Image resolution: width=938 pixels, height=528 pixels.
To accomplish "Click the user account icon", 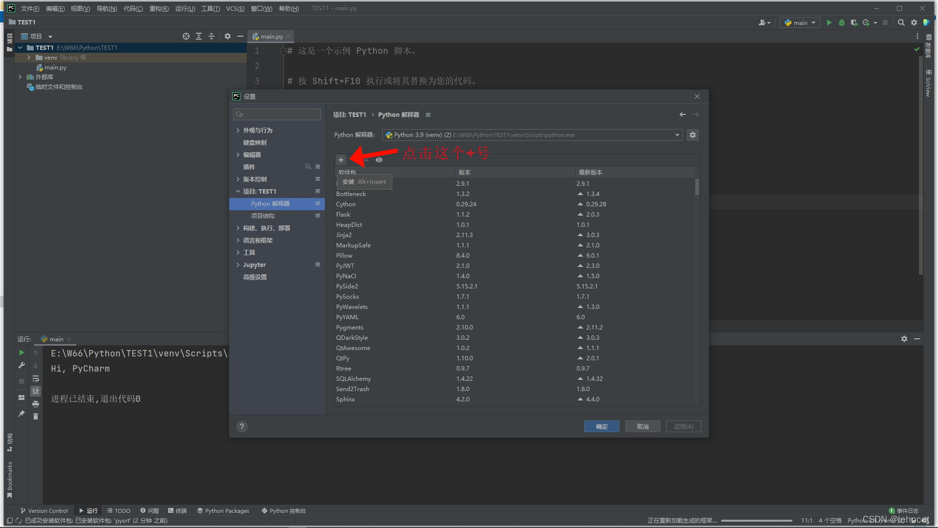I will tap(765, 22).
